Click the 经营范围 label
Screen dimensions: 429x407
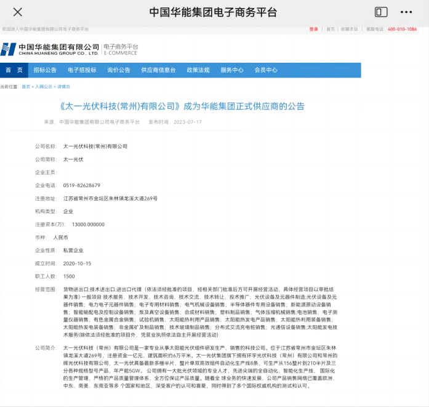pos(46,289)
